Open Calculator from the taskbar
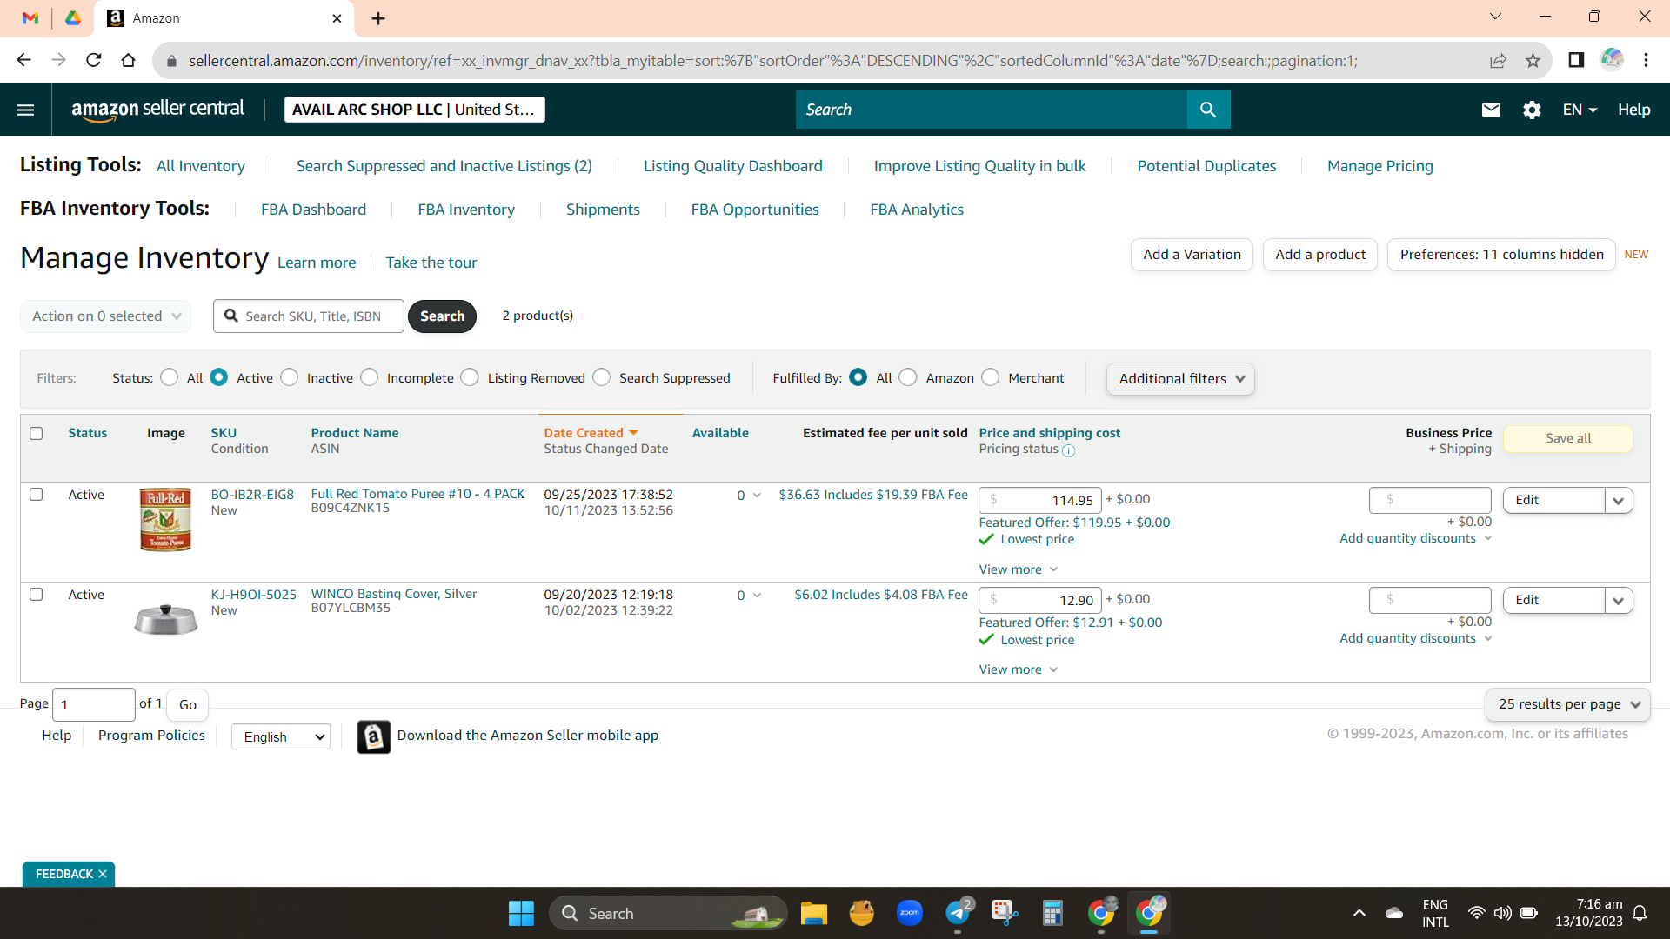The width and height of the screenshot is (1670, 939). coord(1052,914)
